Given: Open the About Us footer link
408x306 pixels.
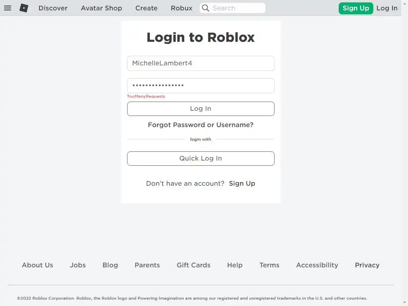Looking at the screenshot, I should coord(37,265).
